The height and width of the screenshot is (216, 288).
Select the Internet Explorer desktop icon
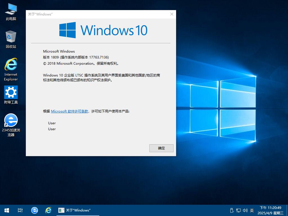(x=11, y=69)
